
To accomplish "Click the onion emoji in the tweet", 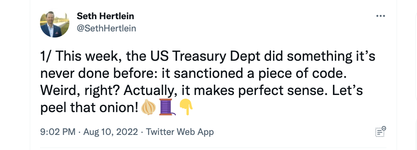I will [x=149, y=107].
